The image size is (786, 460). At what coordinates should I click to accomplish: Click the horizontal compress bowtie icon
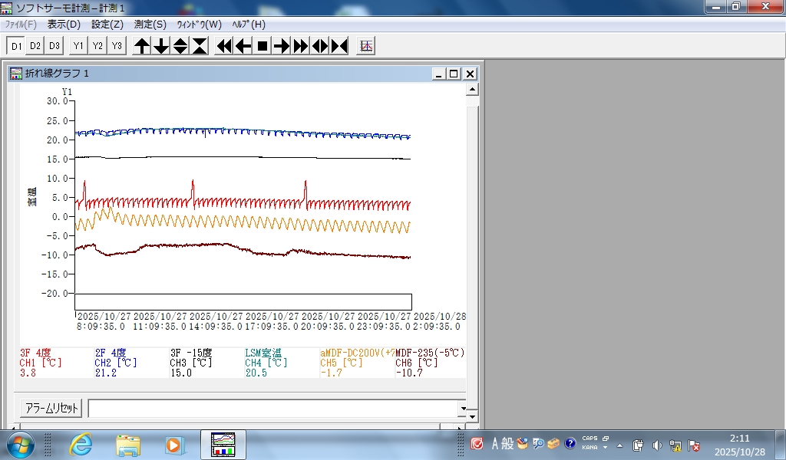(339, 46)
